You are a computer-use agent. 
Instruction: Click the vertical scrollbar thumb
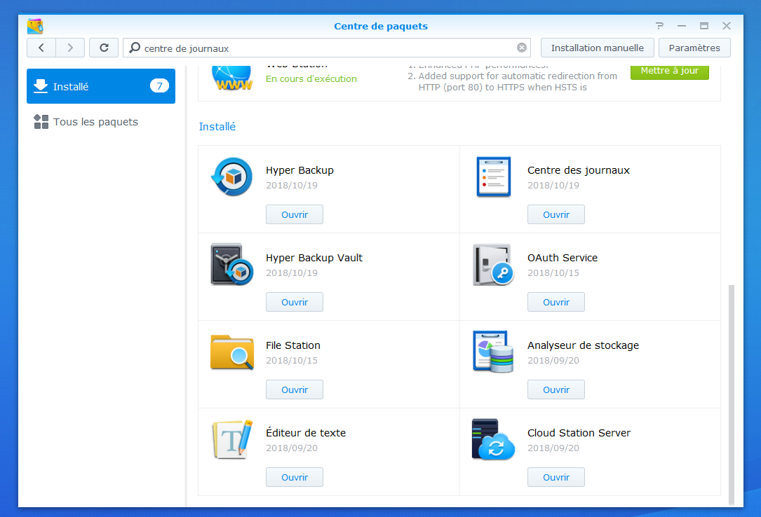coord(732,395)
